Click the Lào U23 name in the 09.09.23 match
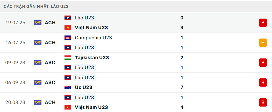272x112 pixels. click(x=84, y=67)
